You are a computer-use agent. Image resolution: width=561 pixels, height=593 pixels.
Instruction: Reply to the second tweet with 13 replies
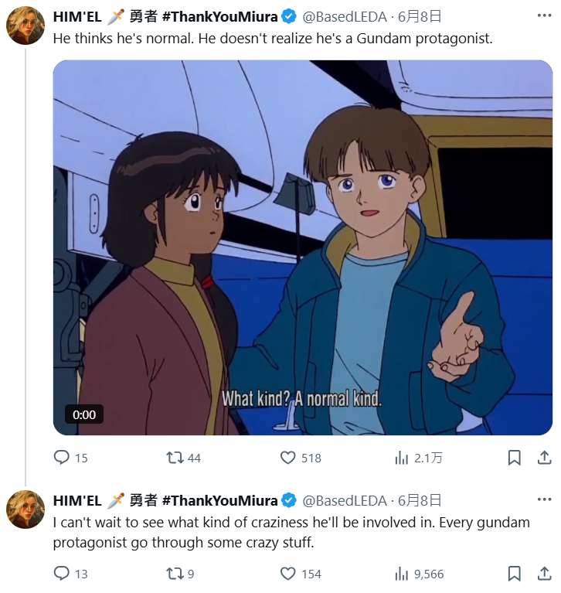click(x=62, y=574)
